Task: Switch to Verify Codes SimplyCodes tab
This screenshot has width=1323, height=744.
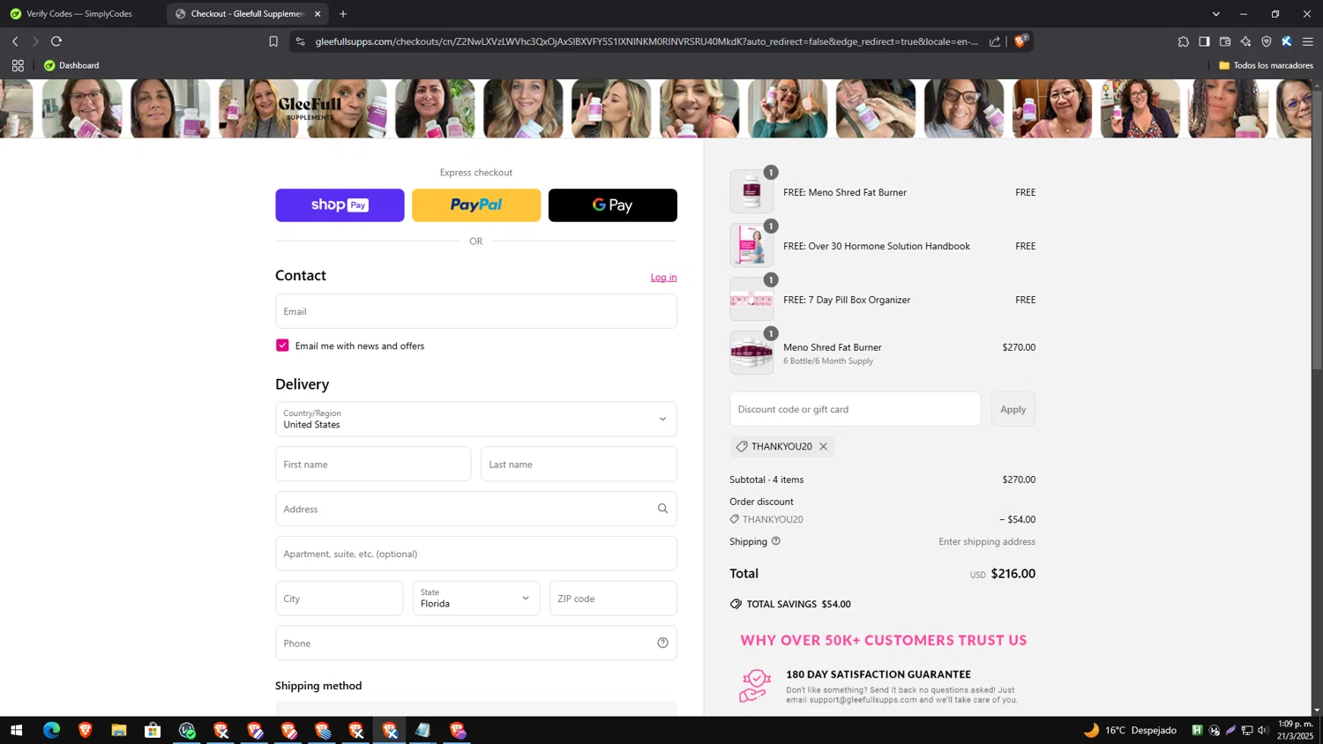Action: (79, 14)
